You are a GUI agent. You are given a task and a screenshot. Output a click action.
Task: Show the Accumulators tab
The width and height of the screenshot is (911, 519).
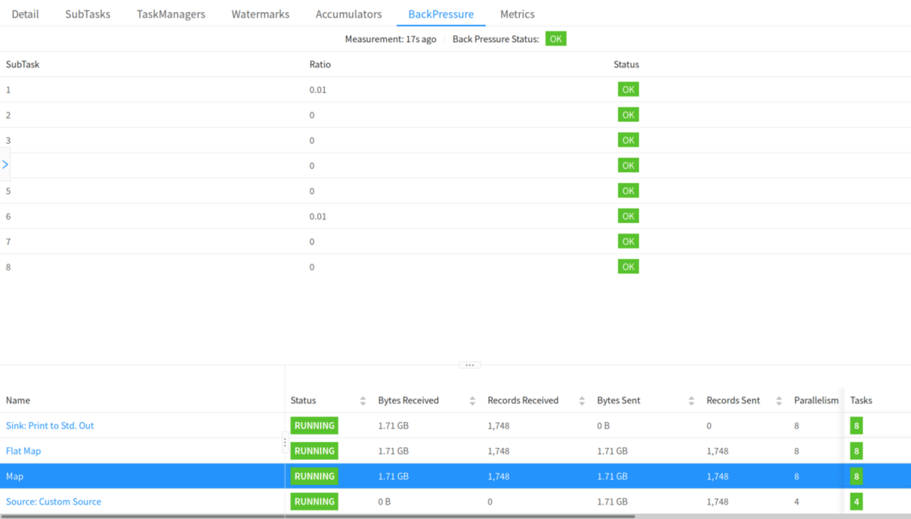[x=349, y=14]
